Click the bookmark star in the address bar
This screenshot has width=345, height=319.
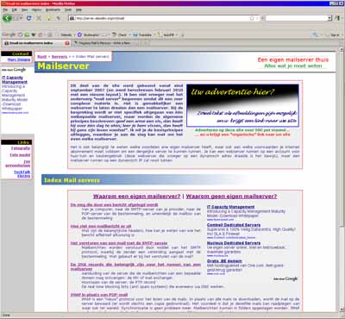(x=252, y=18)
